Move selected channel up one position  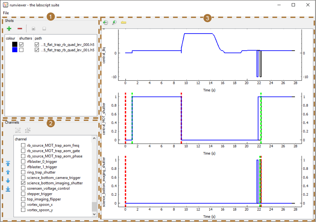coord(8,172)
